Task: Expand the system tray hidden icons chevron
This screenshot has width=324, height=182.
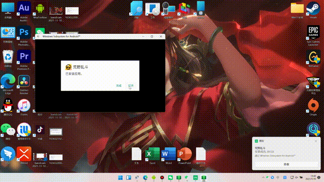Action: pyautogui.click(x=263, y=177)
